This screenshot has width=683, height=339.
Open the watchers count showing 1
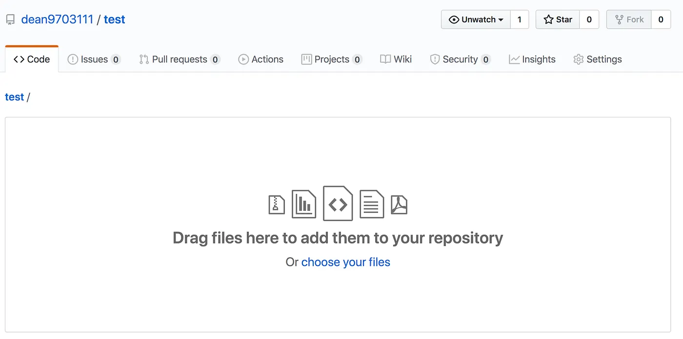click(x=520, y=19)
